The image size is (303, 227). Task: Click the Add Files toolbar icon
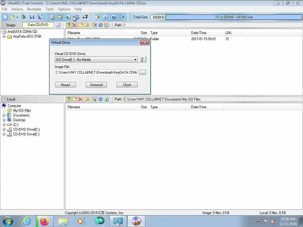pos(97,17)
